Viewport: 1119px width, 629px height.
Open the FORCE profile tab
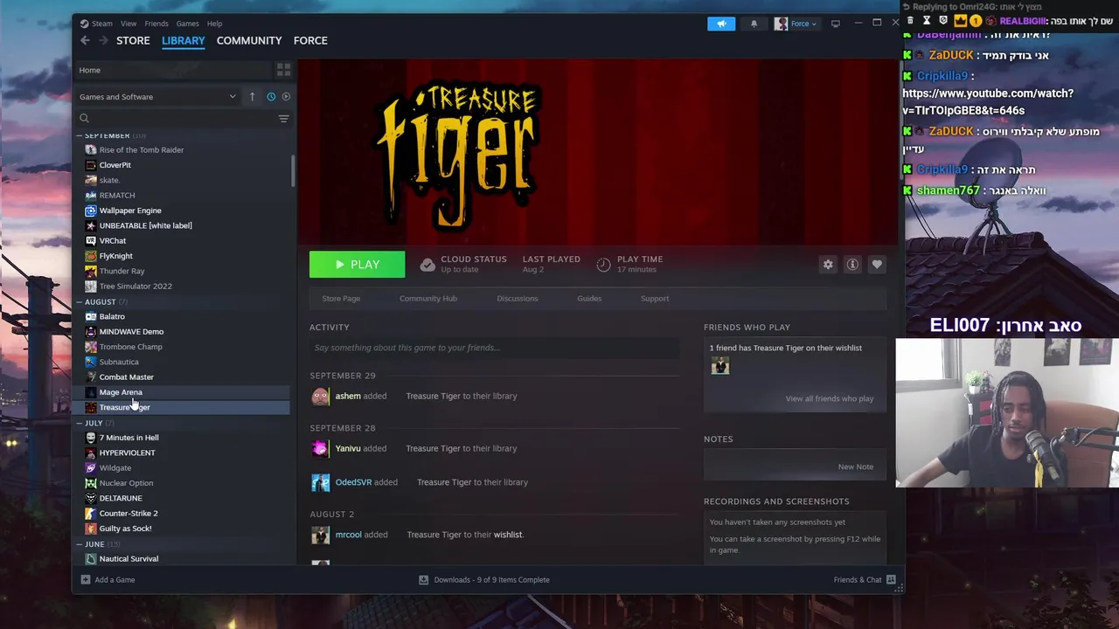tap(310, 40)
